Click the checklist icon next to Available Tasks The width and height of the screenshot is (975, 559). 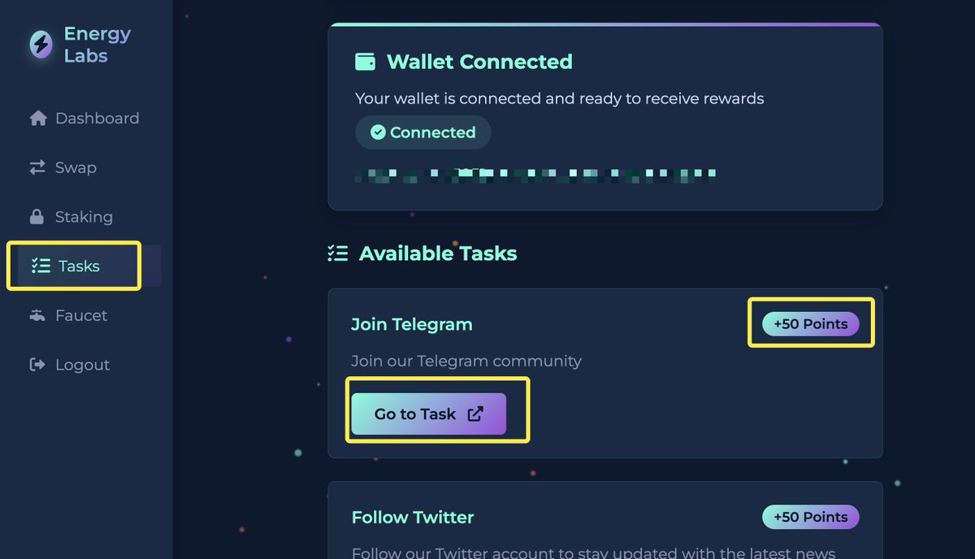tap(337, 253)
